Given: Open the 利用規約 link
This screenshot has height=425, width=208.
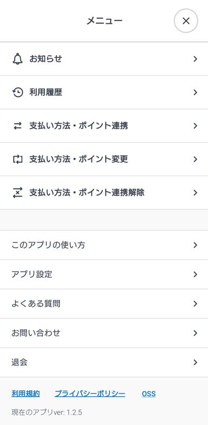Looking at the screenshot, I should (x=26, y=394).
